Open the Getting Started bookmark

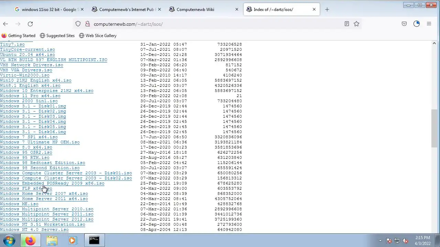point(19,36)
